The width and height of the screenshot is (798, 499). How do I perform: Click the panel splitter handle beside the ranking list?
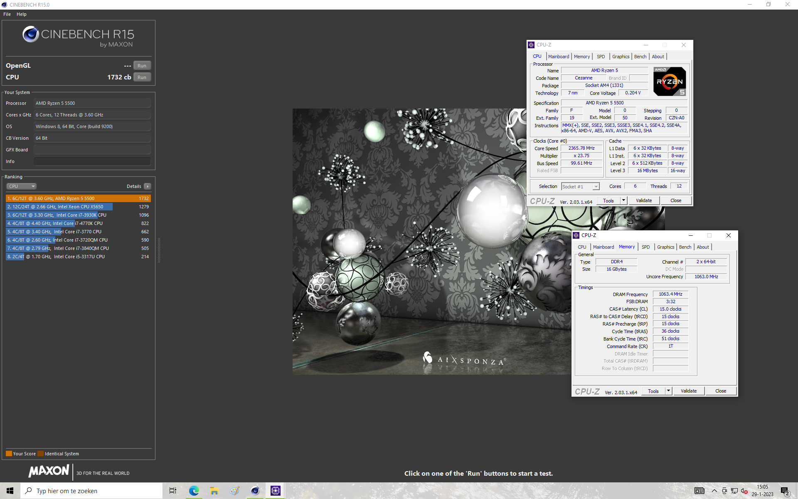[159, 249]
